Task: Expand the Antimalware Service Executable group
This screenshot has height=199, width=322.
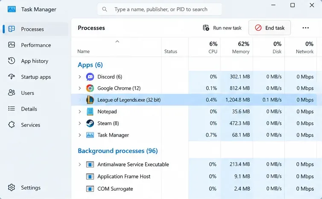Action: pos(80,164)
